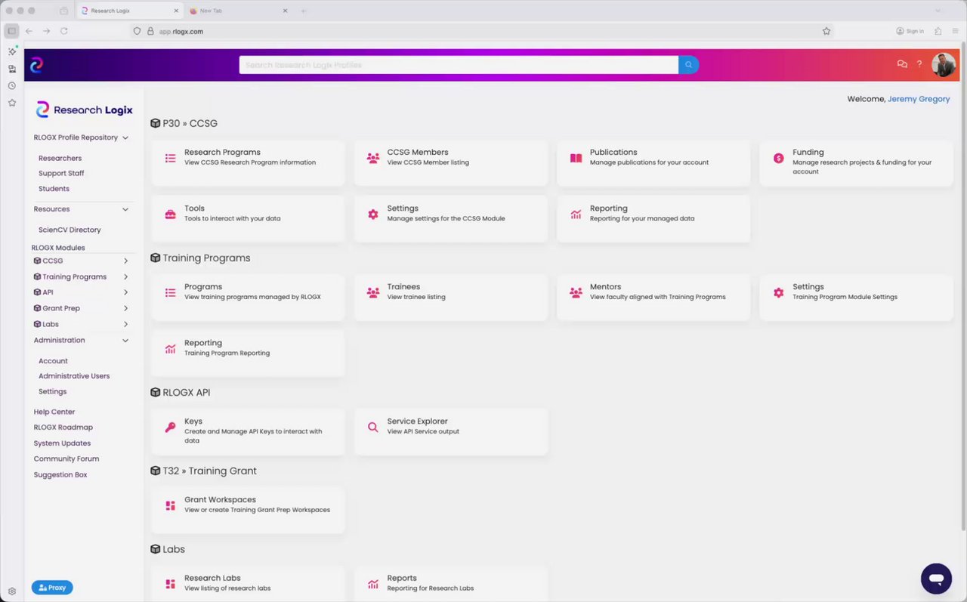Click the Research Logix logo in purple header
Image resolution: width=967 pixels, height=602 pixels.
[x=36, y=65]
